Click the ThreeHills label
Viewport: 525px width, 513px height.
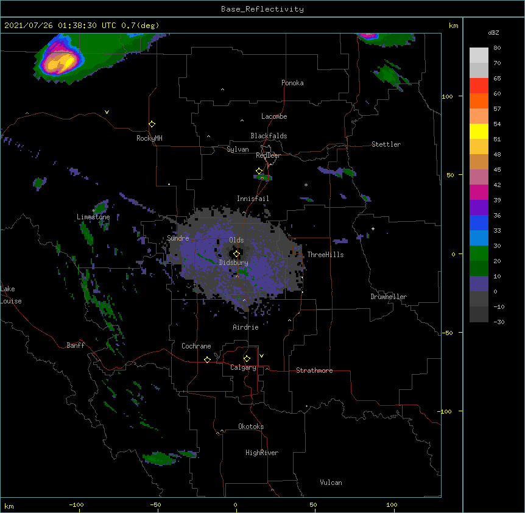point(325,255)
